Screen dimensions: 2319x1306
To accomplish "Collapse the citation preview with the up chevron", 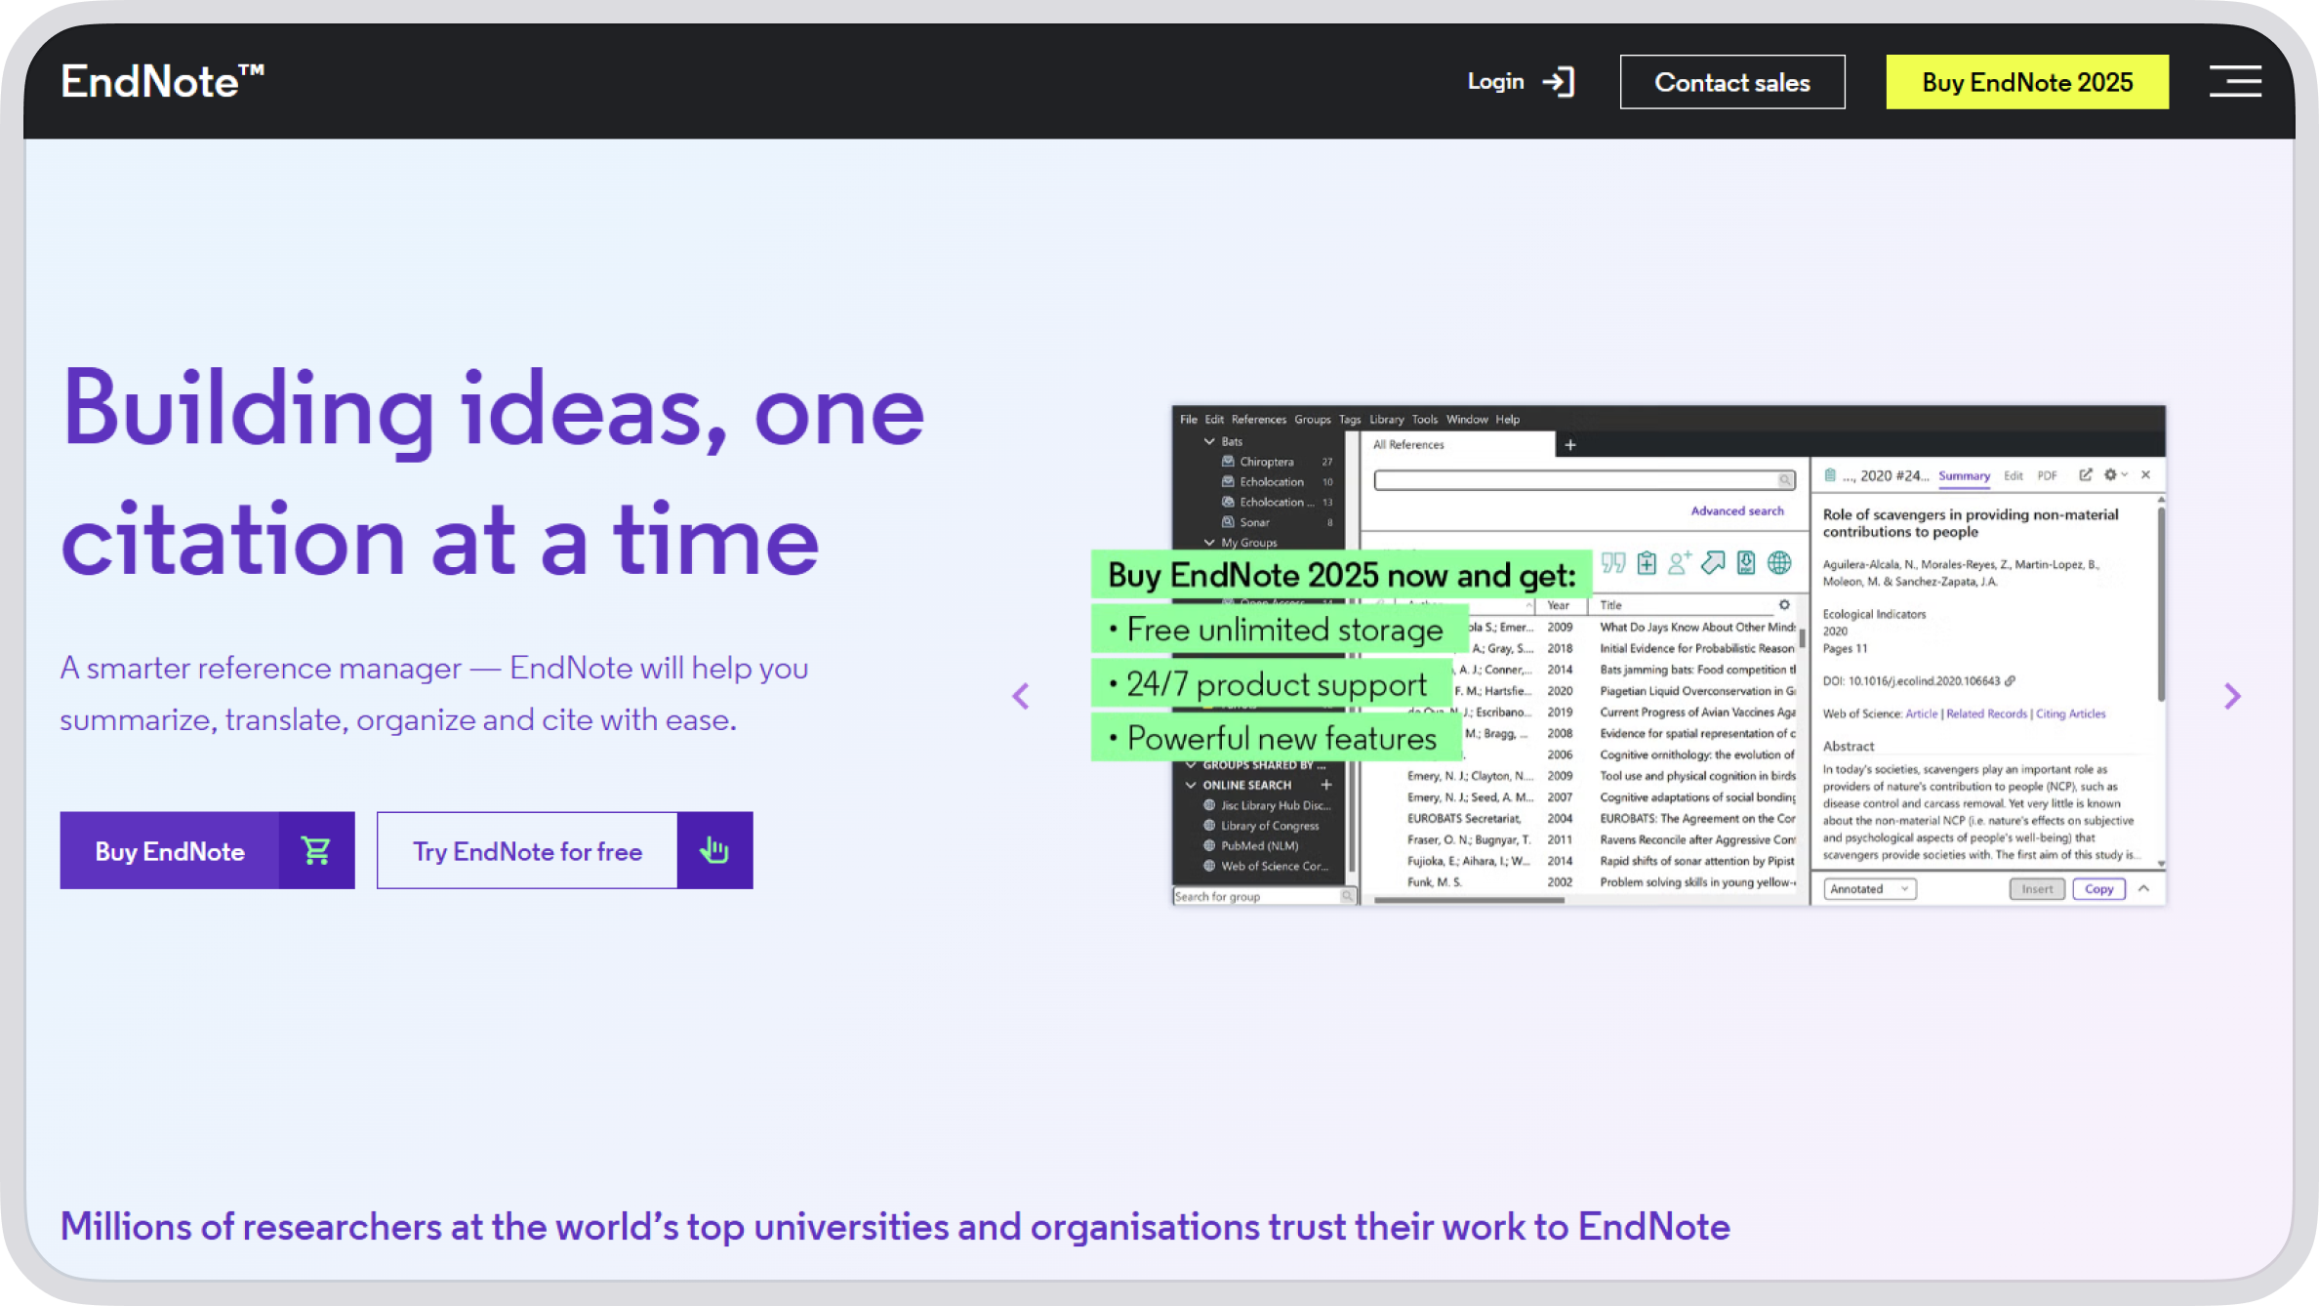I will tap(2143, 889).
